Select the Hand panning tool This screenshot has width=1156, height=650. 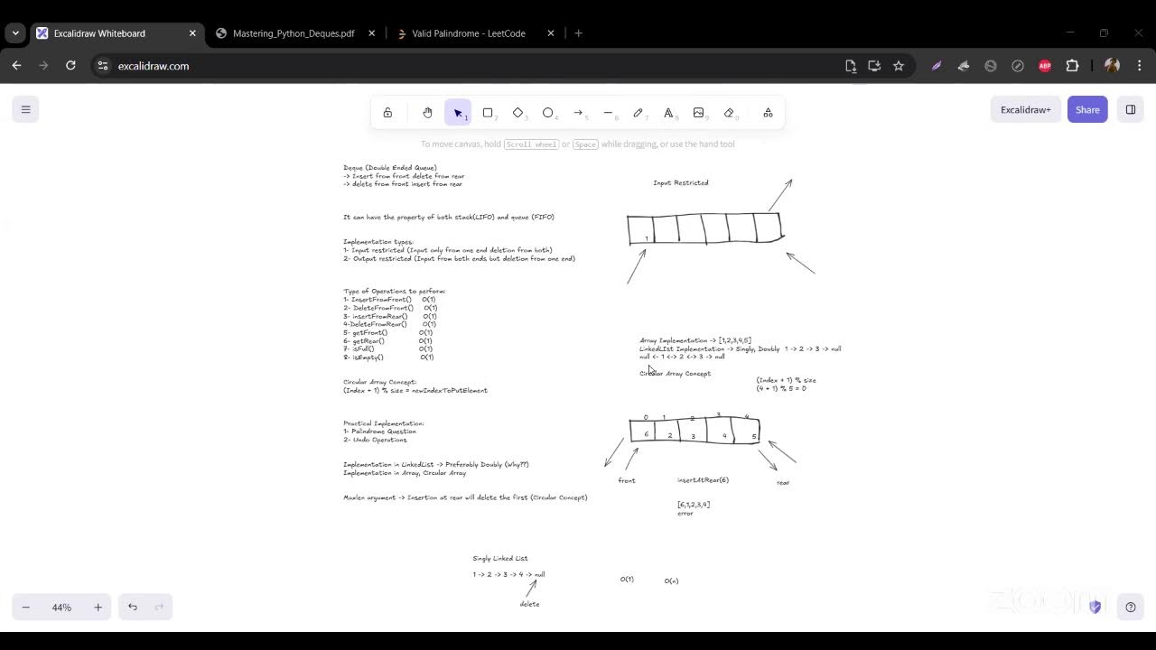[x=427, y=113]
